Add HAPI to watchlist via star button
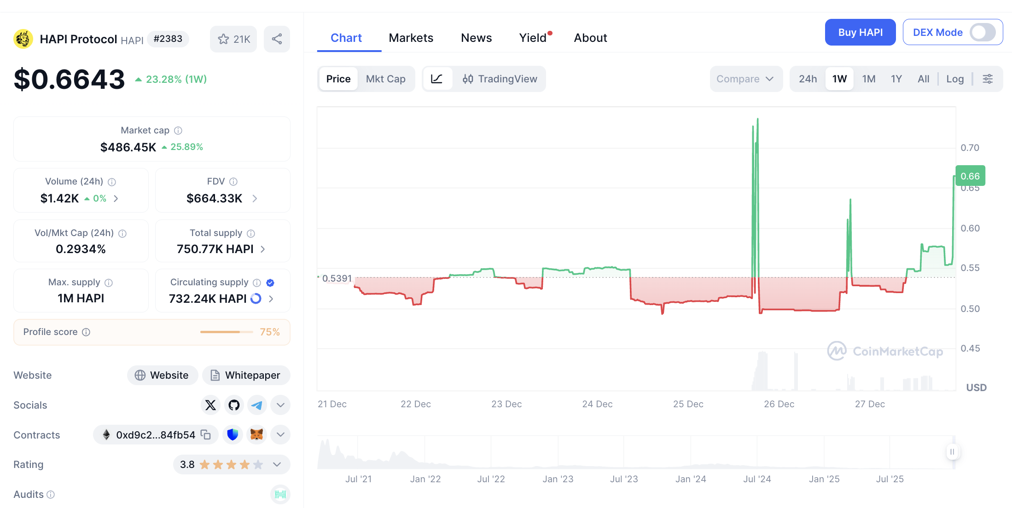 point(233,39)
